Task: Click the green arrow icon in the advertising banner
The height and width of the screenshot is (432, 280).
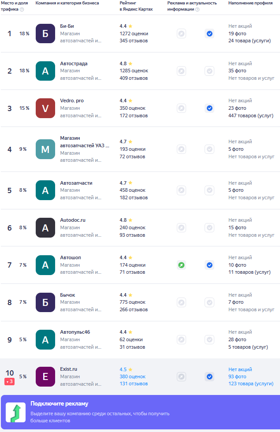Action: pyautogui.click(x=15, y=413)
